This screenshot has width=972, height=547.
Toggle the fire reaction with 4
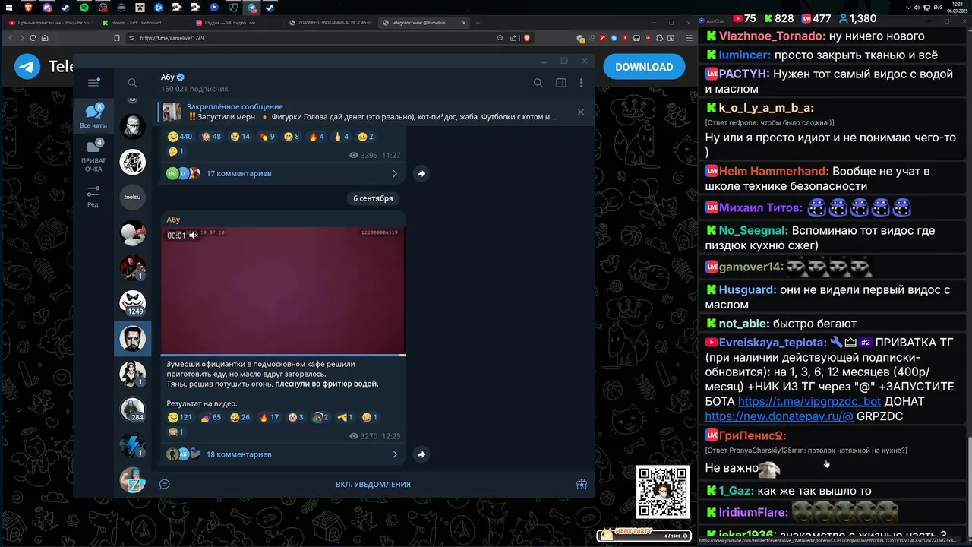317,137
